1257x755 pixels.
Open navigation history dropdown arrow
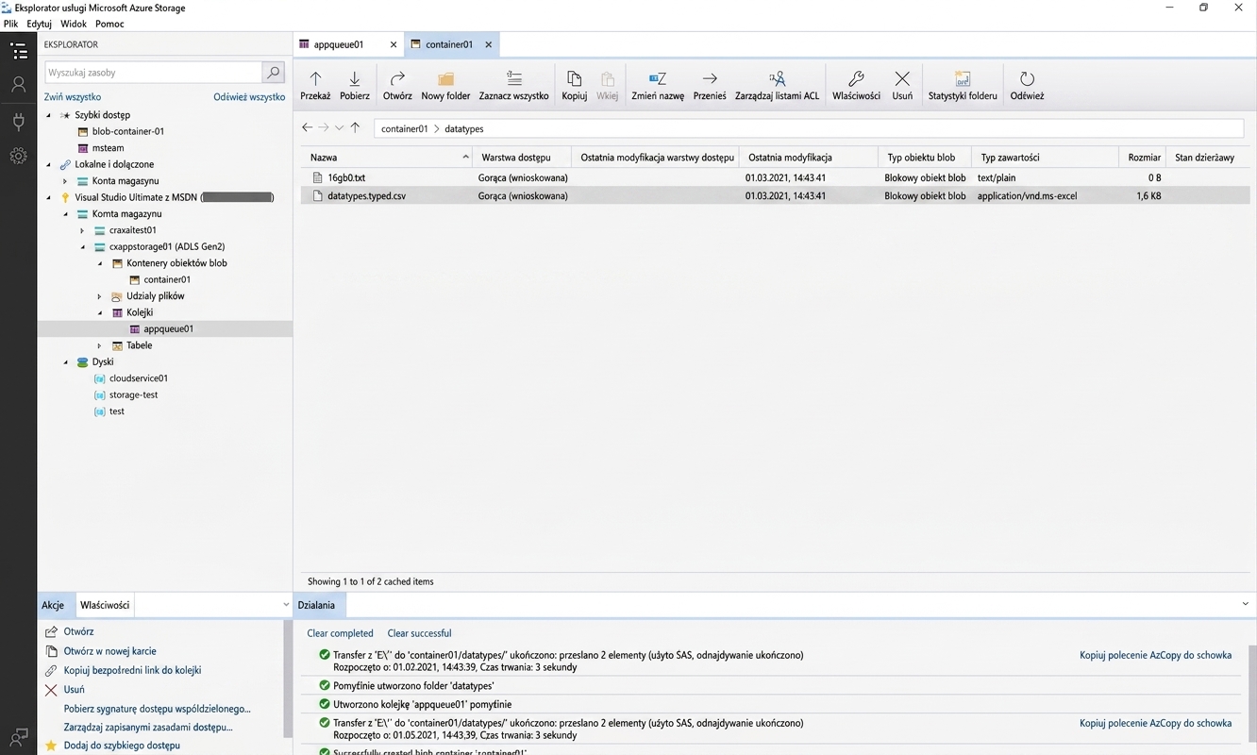pos(339,127)
